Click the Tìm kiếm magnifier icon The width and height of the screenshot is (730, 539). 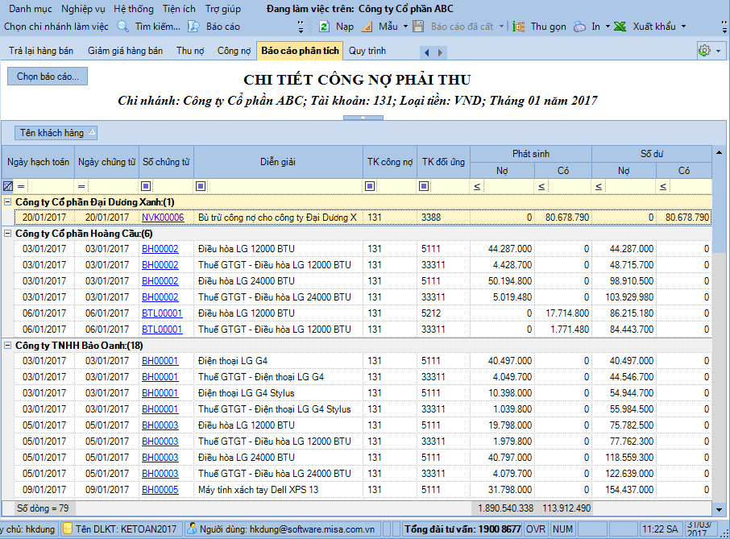click(x=123, y=27)
